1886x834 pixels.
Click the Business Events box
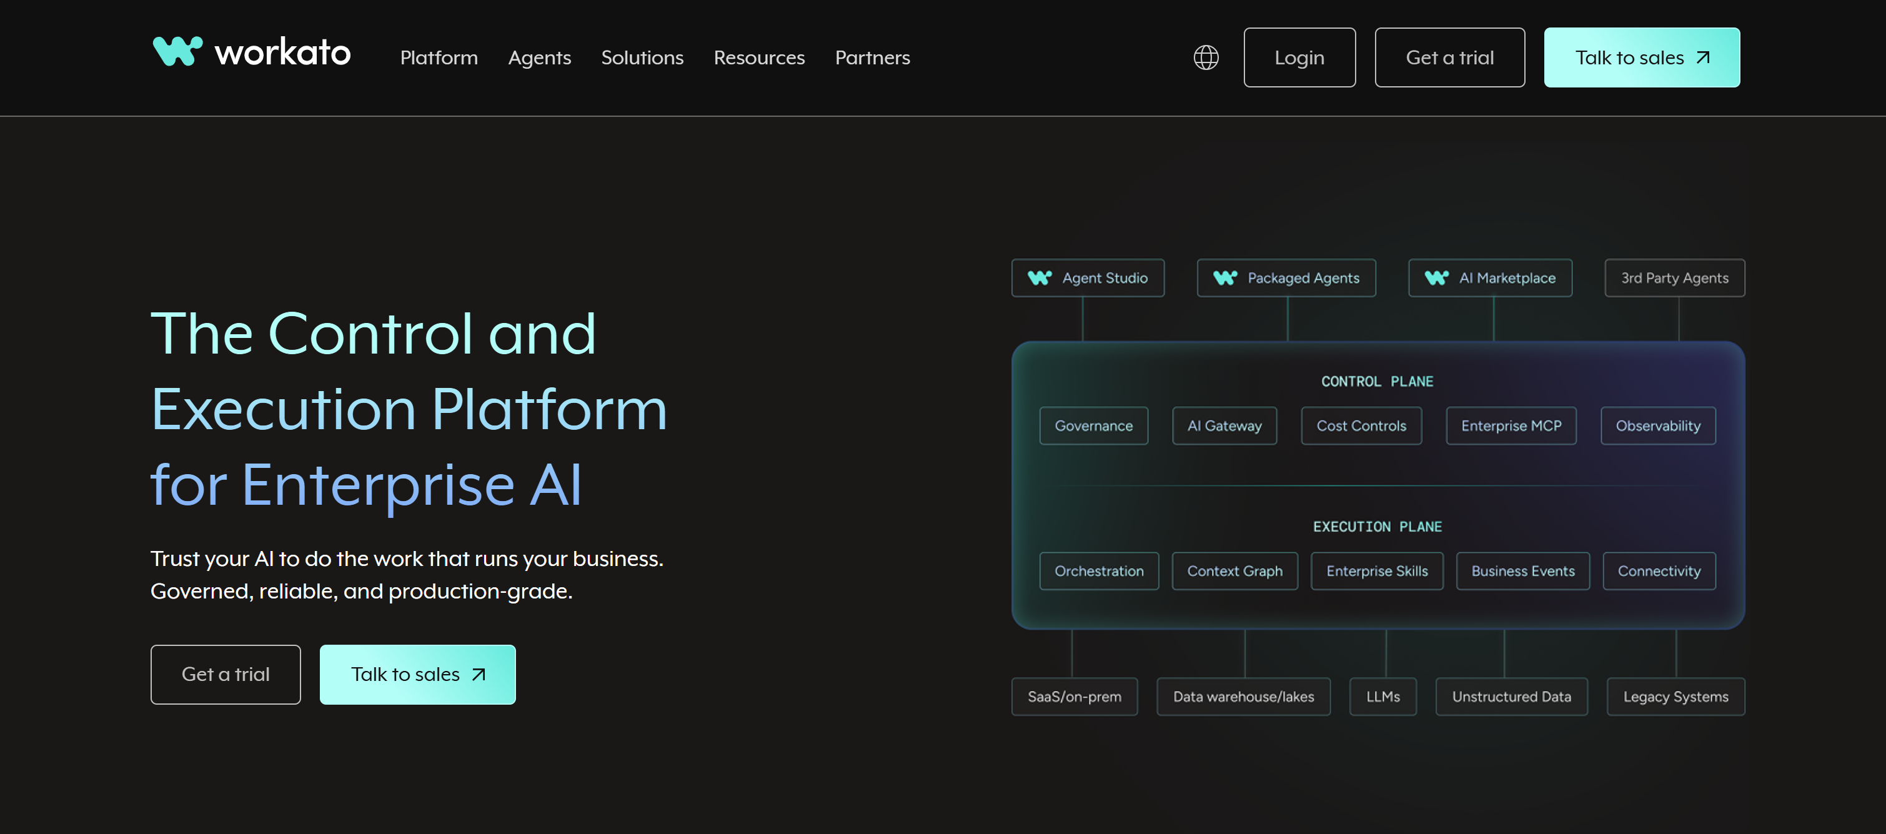pos(1523,570)
